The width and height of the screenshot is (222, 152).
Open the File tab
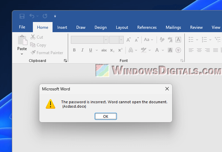pos(22,27)
